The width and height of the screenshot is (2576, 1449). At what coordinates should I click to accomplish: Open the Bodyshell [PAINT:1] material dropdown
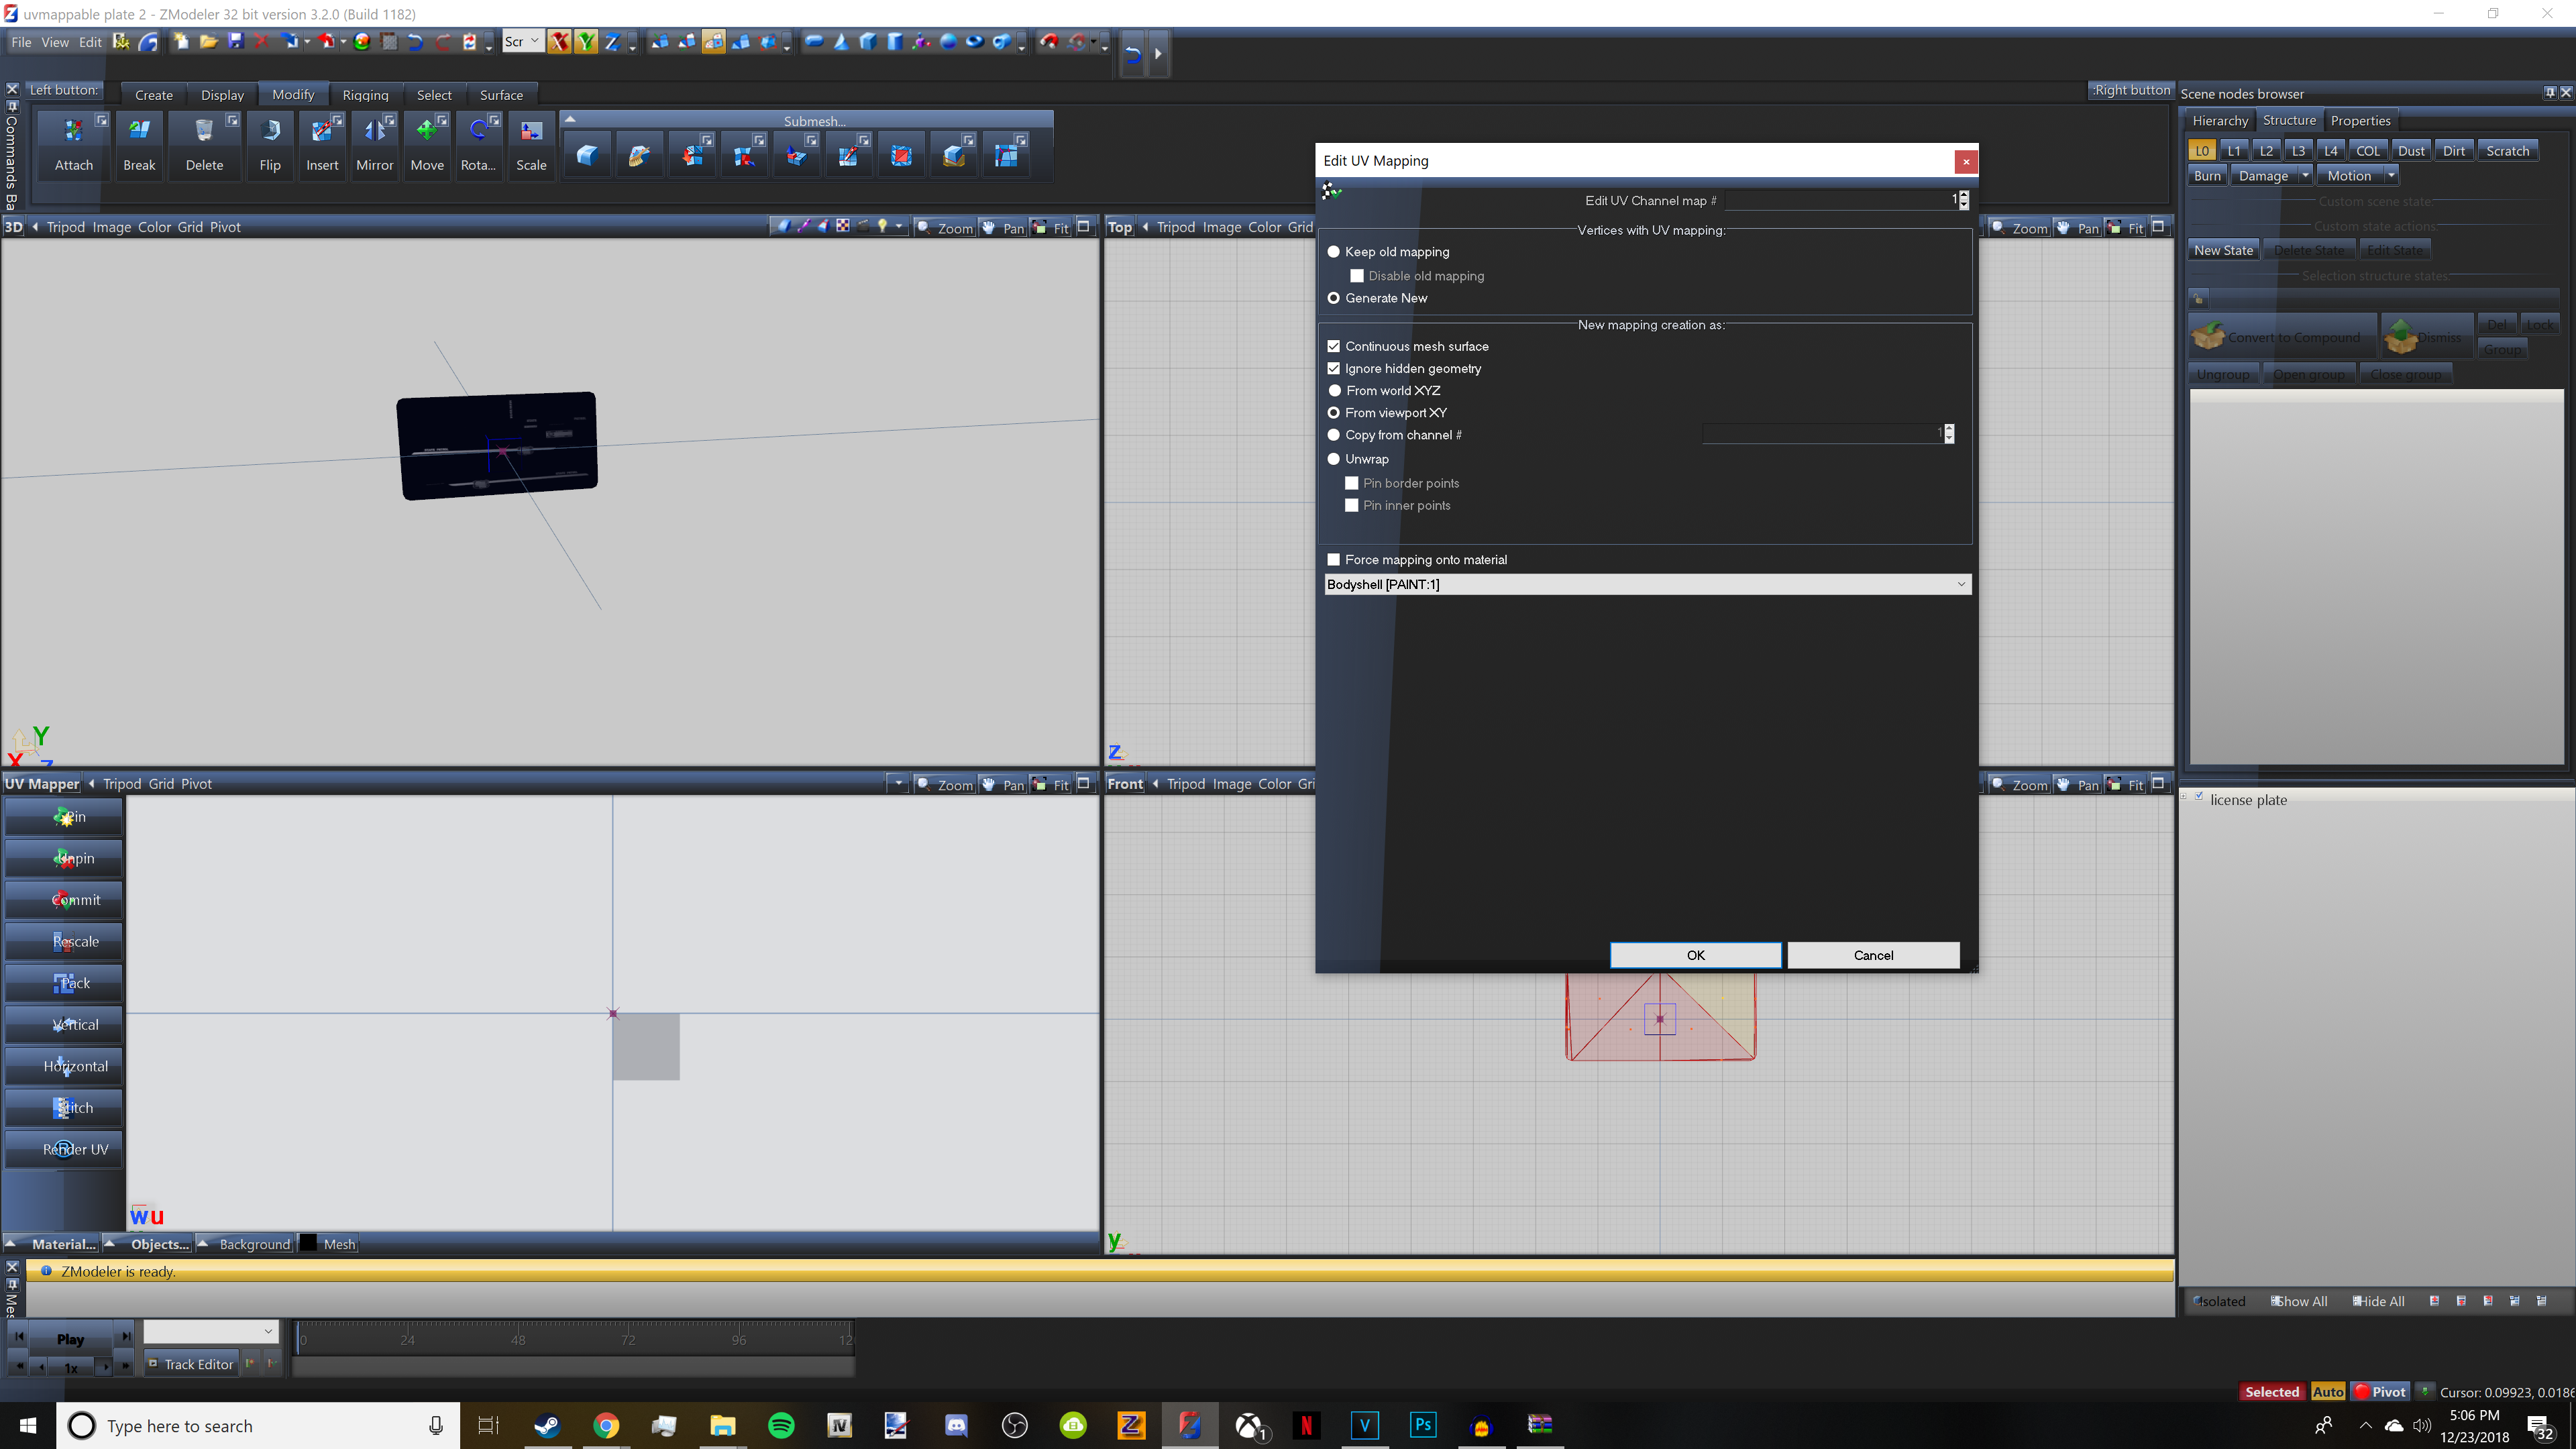pos(1960,584)
